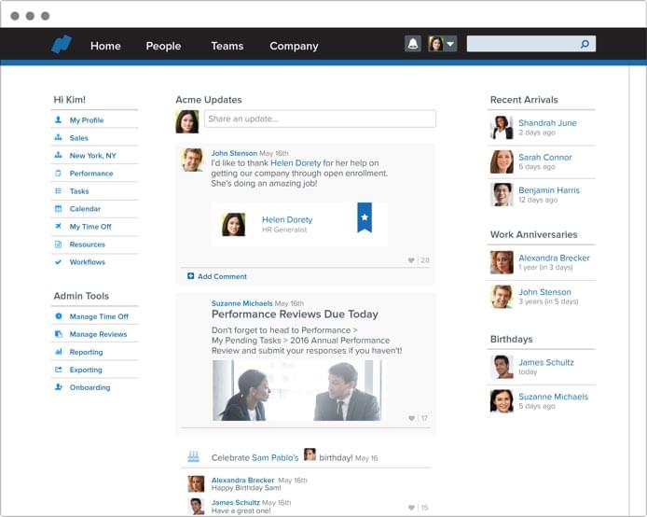Image resolution: width=647 pixels, height=517 pixels.
Task: Open the Company menu
Action: click(294, 46)
